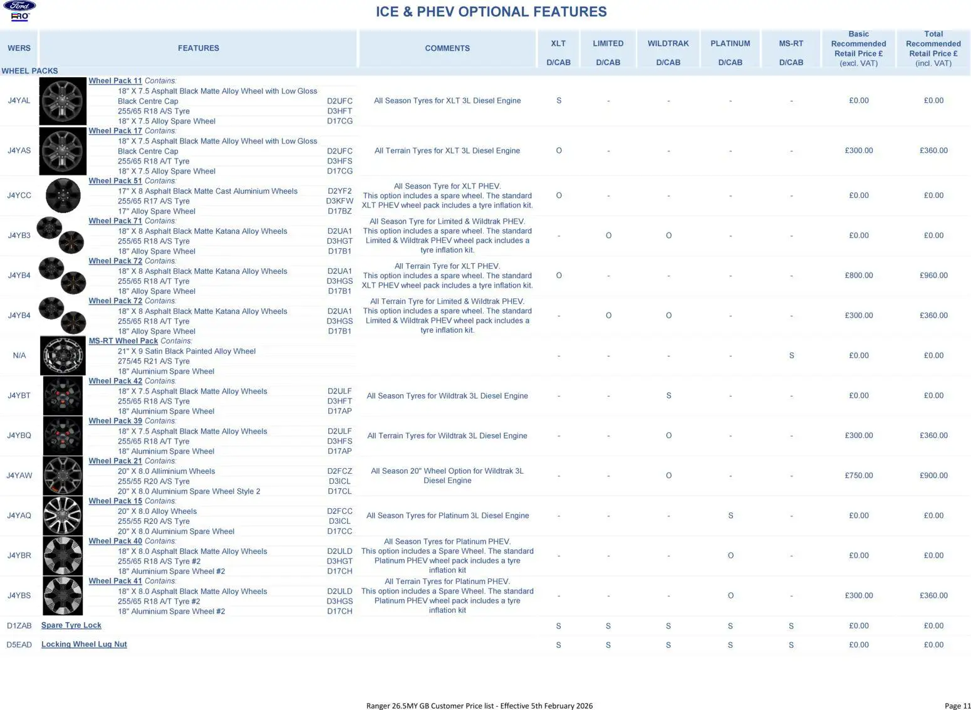Follow the Wheel Pack 71 link

coord(115,221)
